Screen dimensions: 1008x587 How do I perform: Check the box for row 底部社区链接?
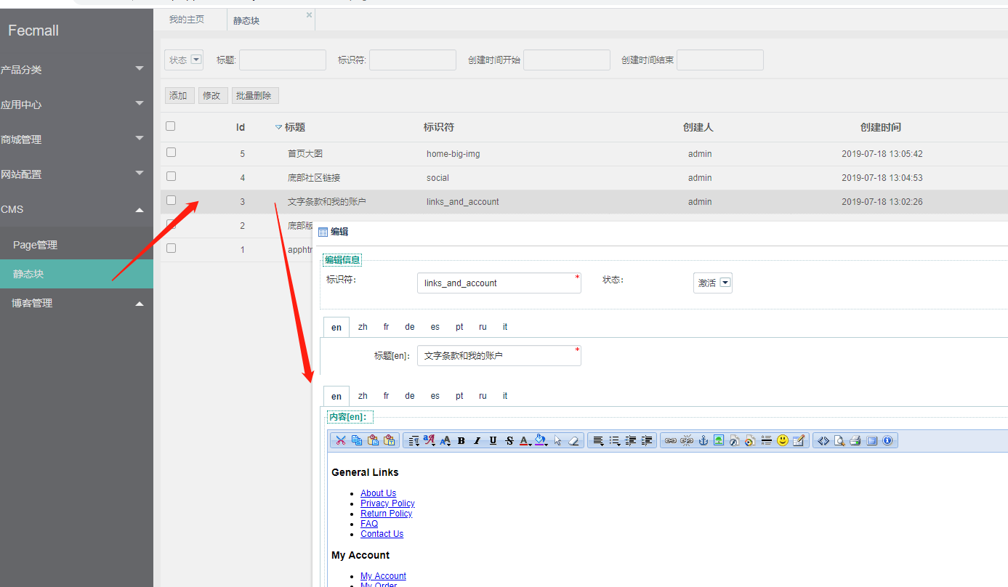pos(171,177)
